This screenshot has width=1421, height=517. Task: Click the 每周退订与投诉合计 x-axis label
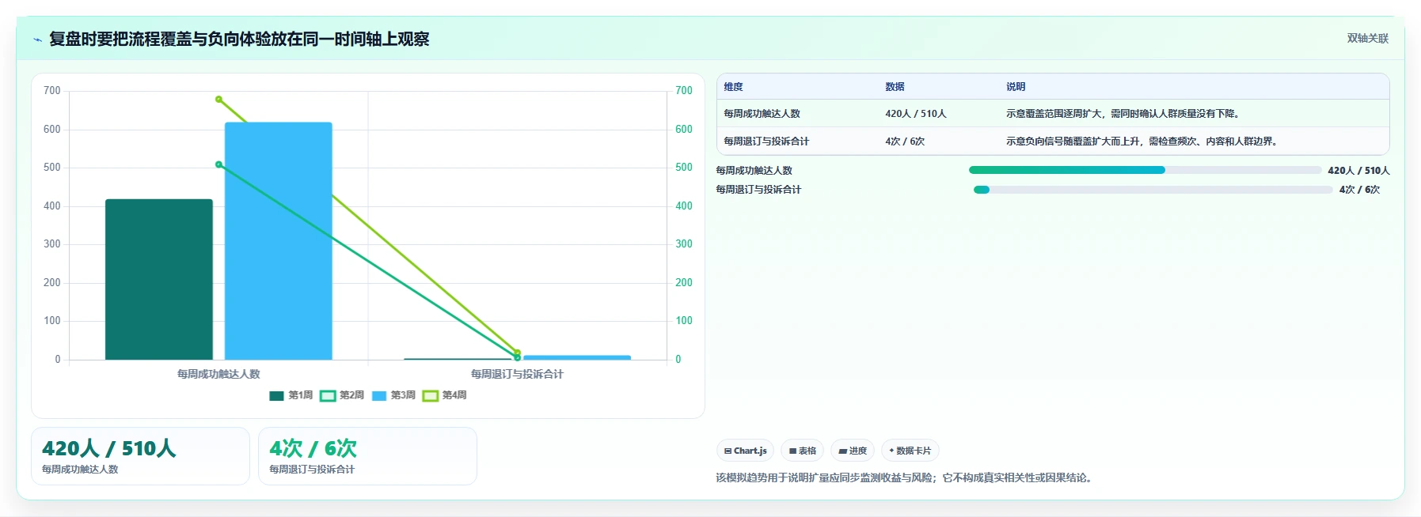[x=517, y=374]
